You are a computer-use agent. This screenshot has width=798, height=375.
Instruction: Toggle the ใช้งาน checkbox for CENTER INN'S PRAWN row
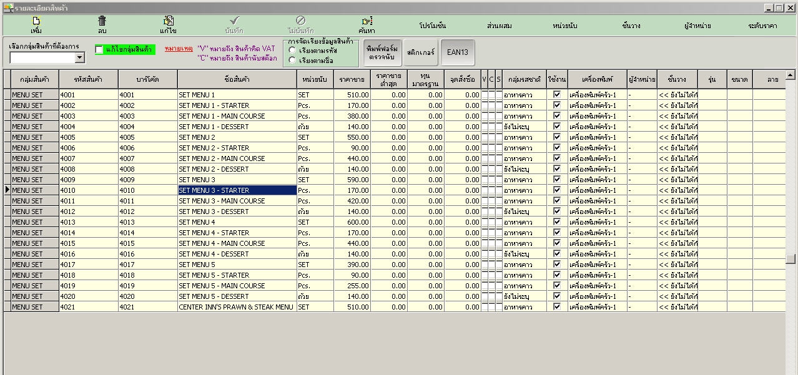click(x=557, y=307)
